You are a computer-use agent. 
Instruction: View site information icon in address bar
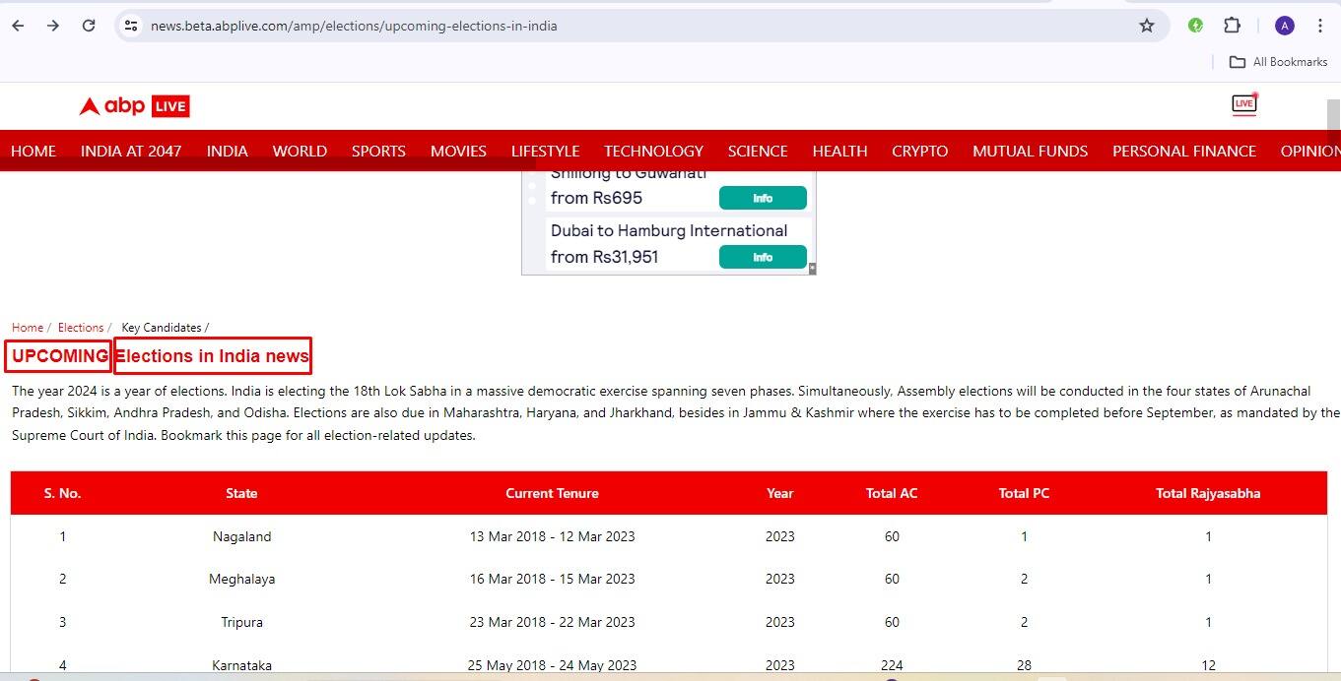[131, 26]
